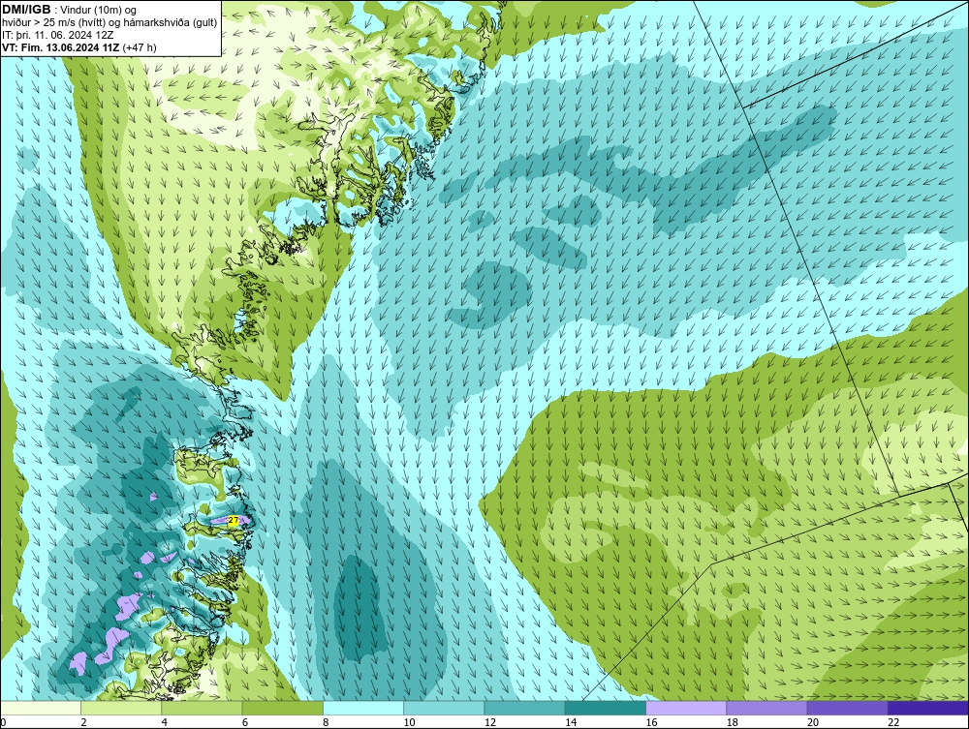Select the 14–16 m/s dark teal legend swatch
The height and width of the screenshot is (729, 969).
point(606,708)
